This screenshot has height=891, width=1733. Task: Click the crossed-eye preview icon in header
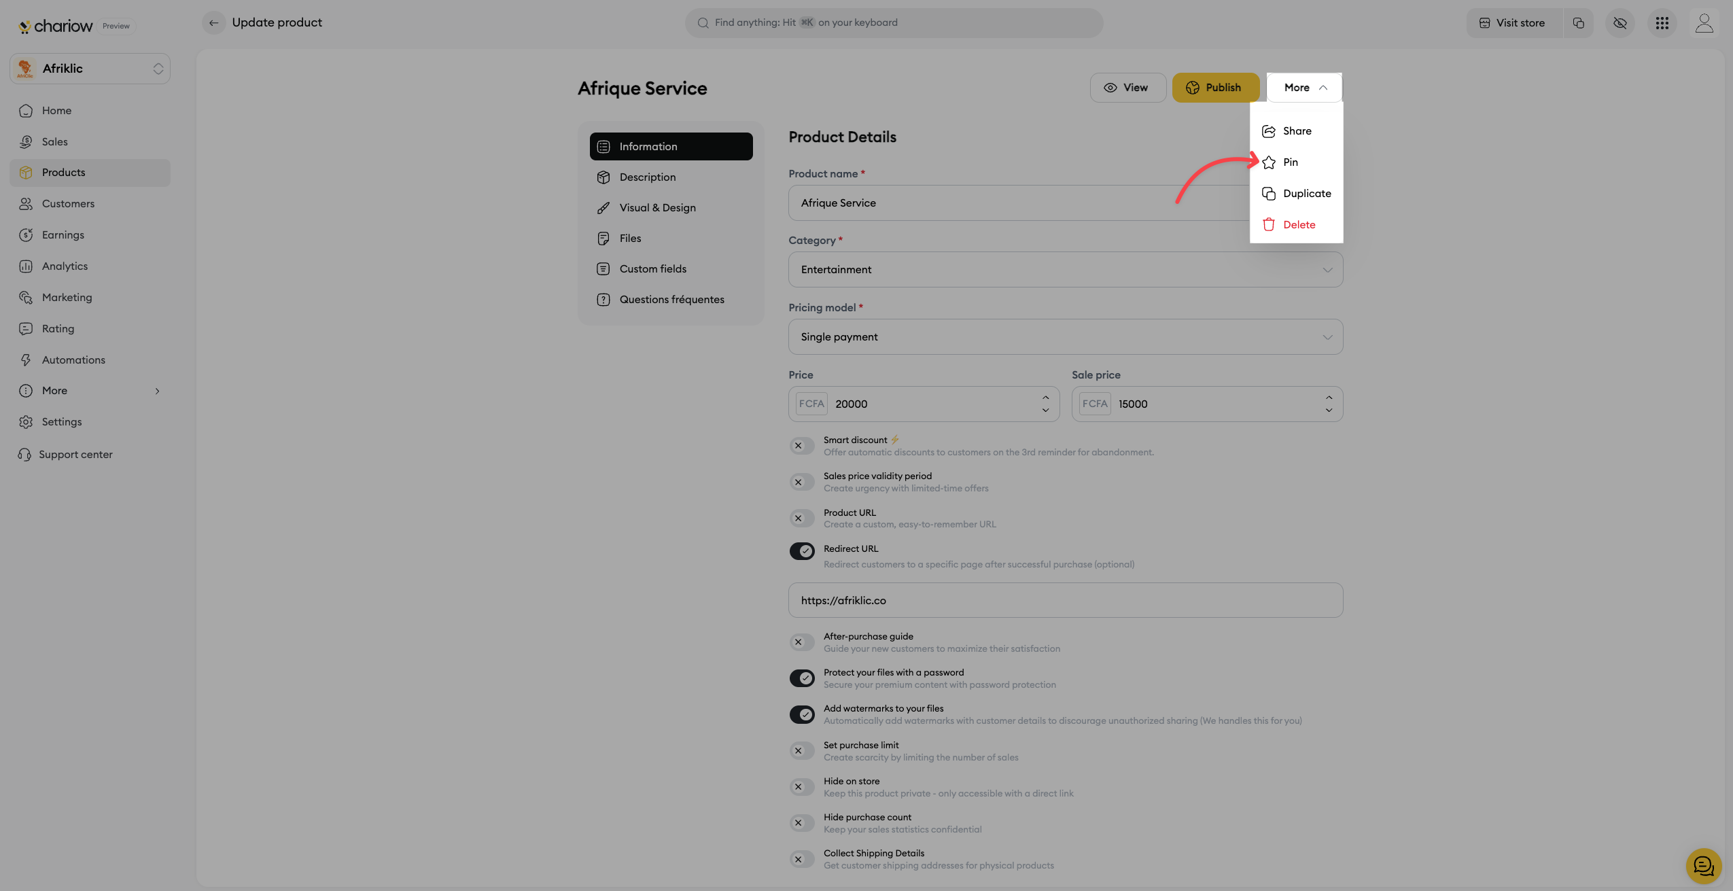pyautogui.click(x=1620, y=23)
